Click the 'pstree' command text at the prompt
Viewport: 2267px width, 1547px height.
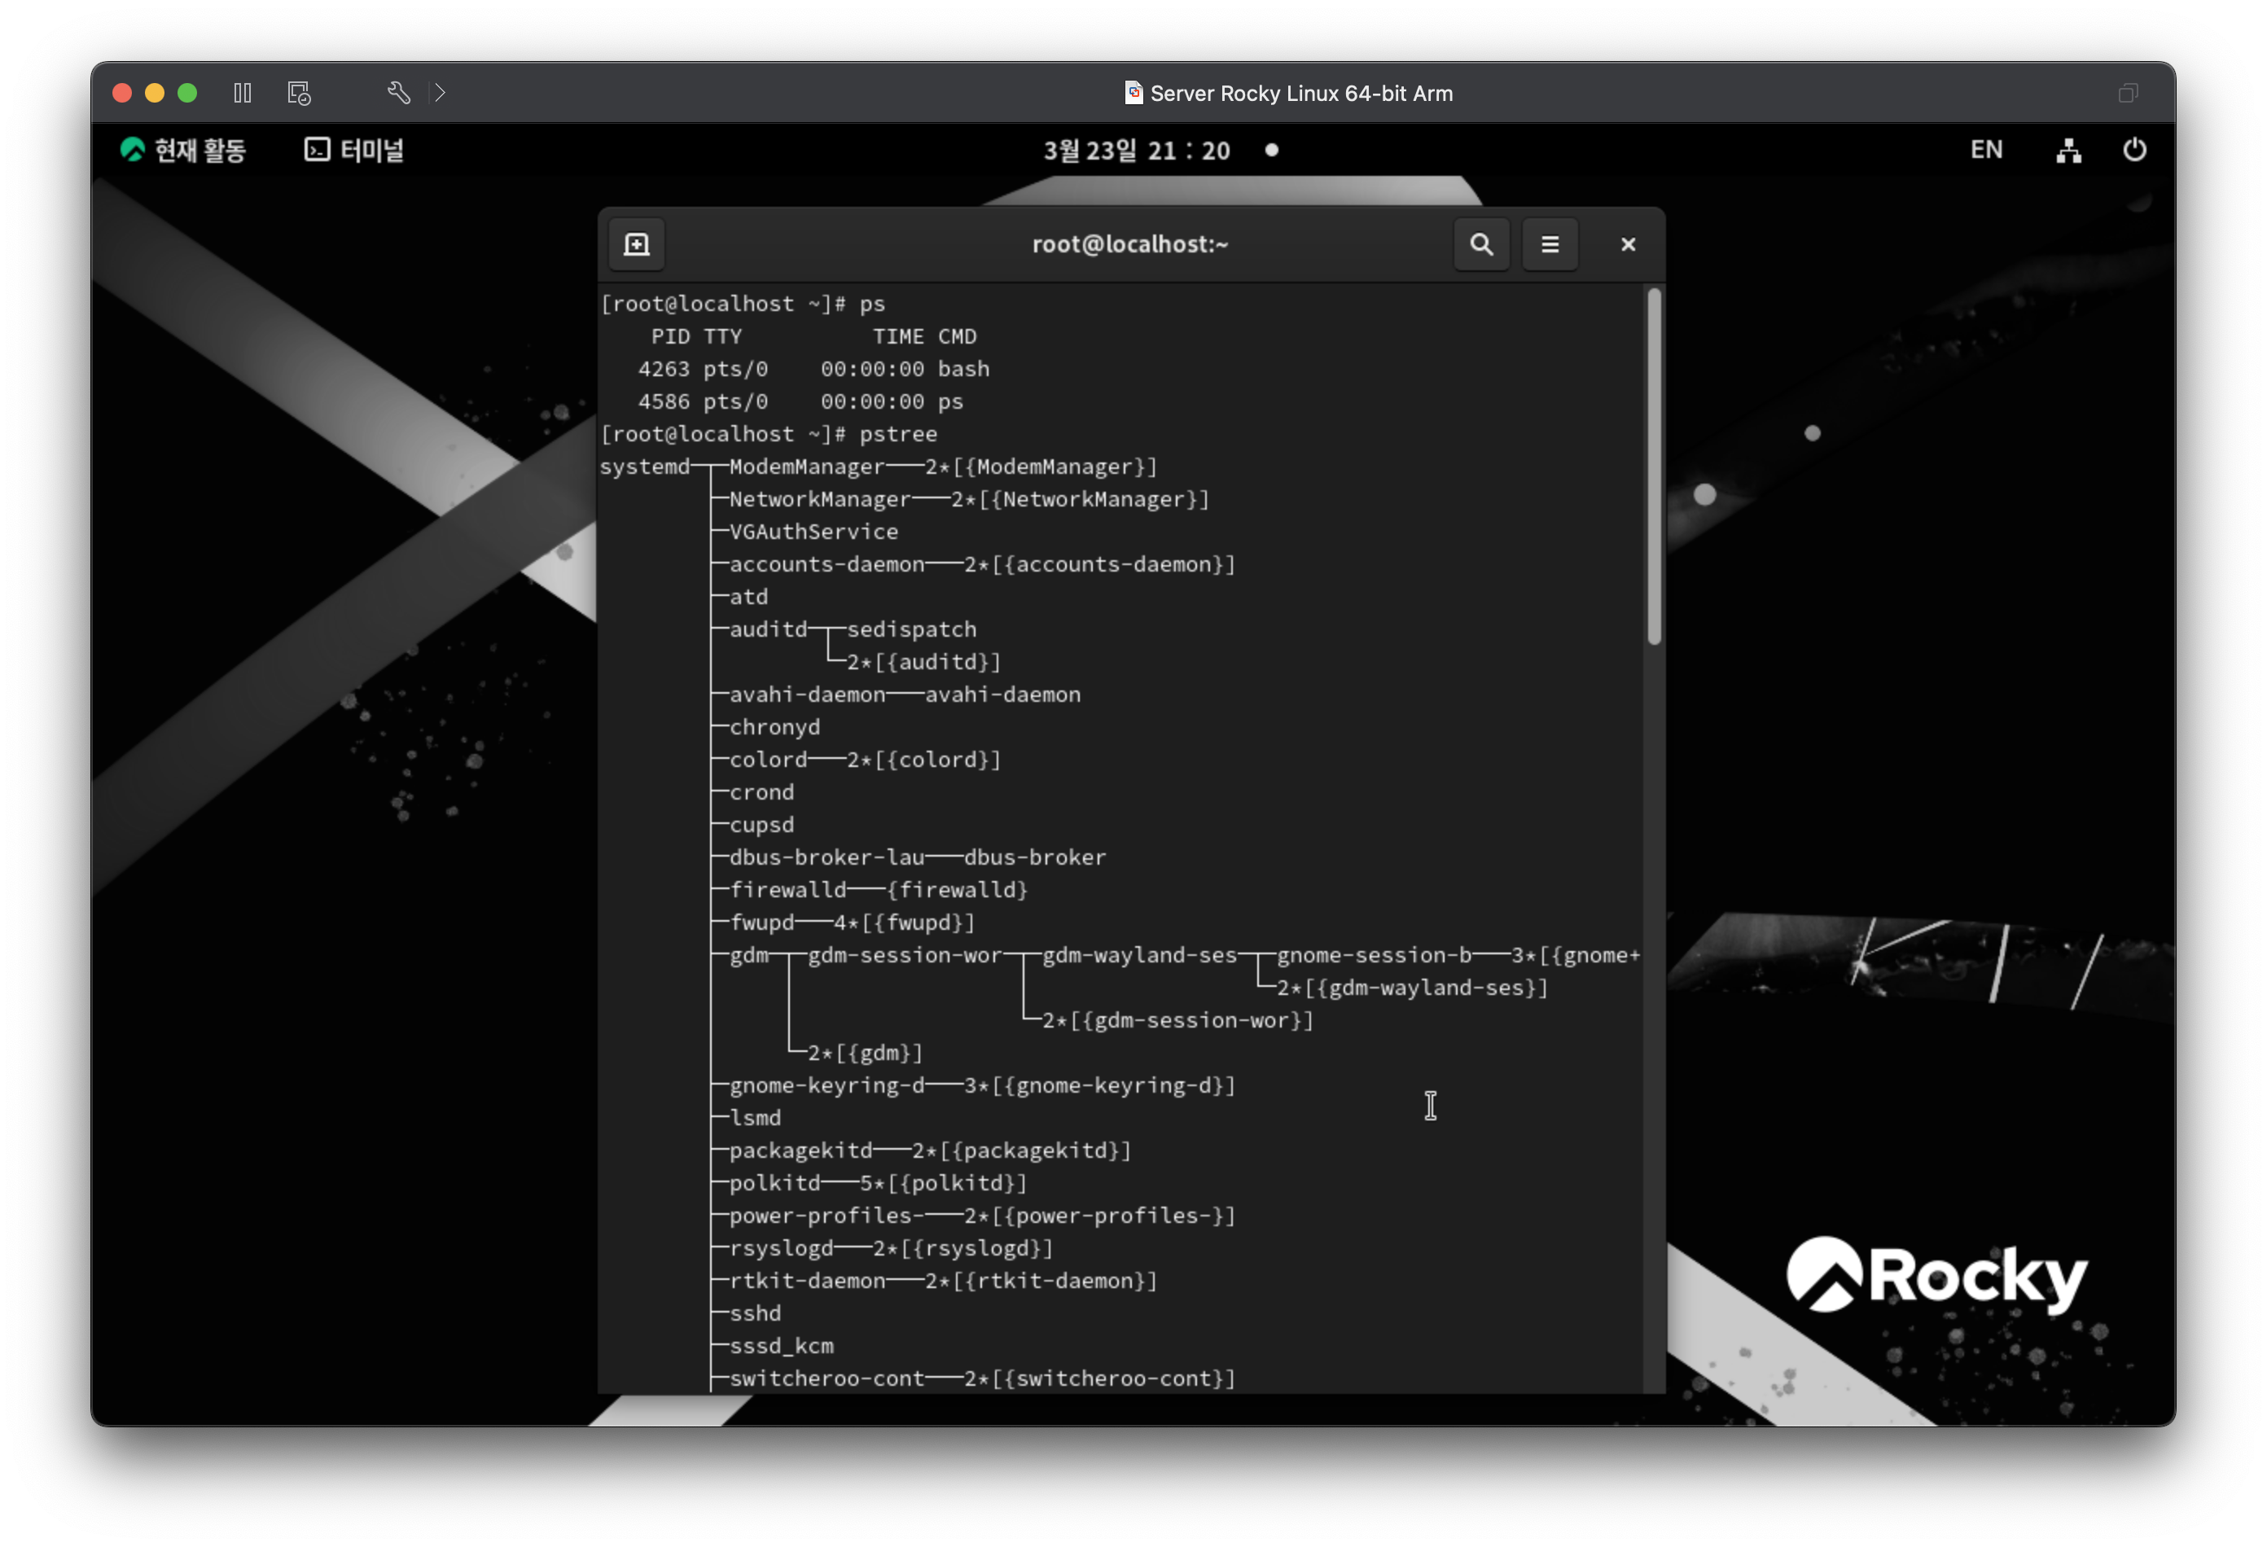pyautogui.click(x=897, y=434)
